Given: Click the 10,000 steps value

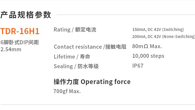Looking at the screenshot, I should click(x=148, y=56).
